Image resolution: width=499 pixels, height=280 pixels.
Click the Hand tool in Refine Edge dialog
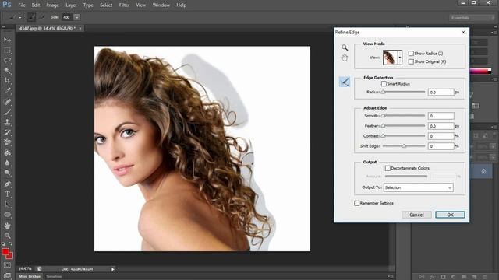click(345, 58)
